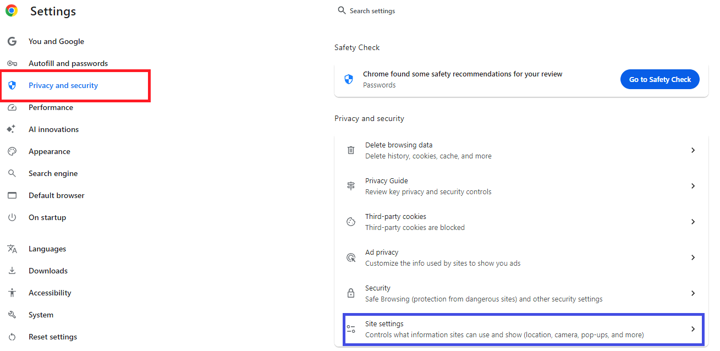
Task: Click the Site settings sliders icon
Action: (x=351, y=329)
